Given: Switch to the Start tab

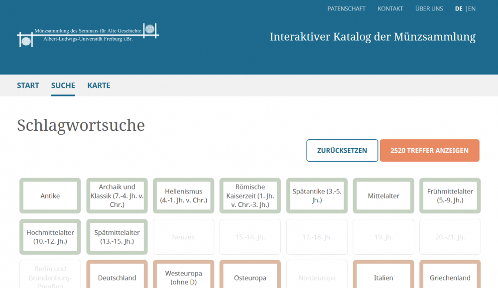Looking at the screenshot, I should point(28,86).
